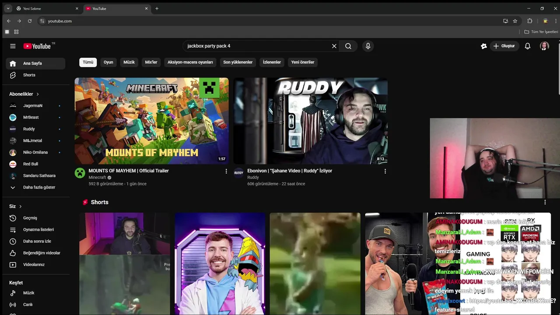Open Chrome tab search dropdown
Viewport: 560px width, 315px height.
click(8, 9)
